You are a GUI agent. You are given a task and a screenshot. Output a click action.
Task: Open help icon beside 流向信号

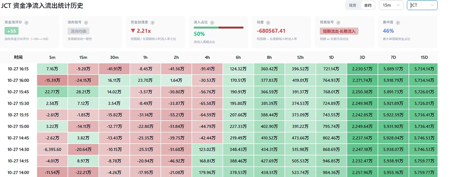[86, 23]
